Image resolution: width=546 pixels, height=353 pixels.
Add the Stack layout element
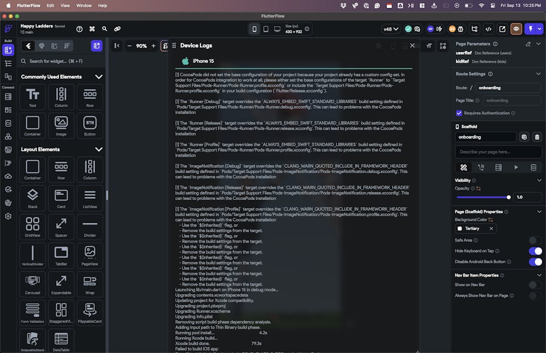pos(32,198)
